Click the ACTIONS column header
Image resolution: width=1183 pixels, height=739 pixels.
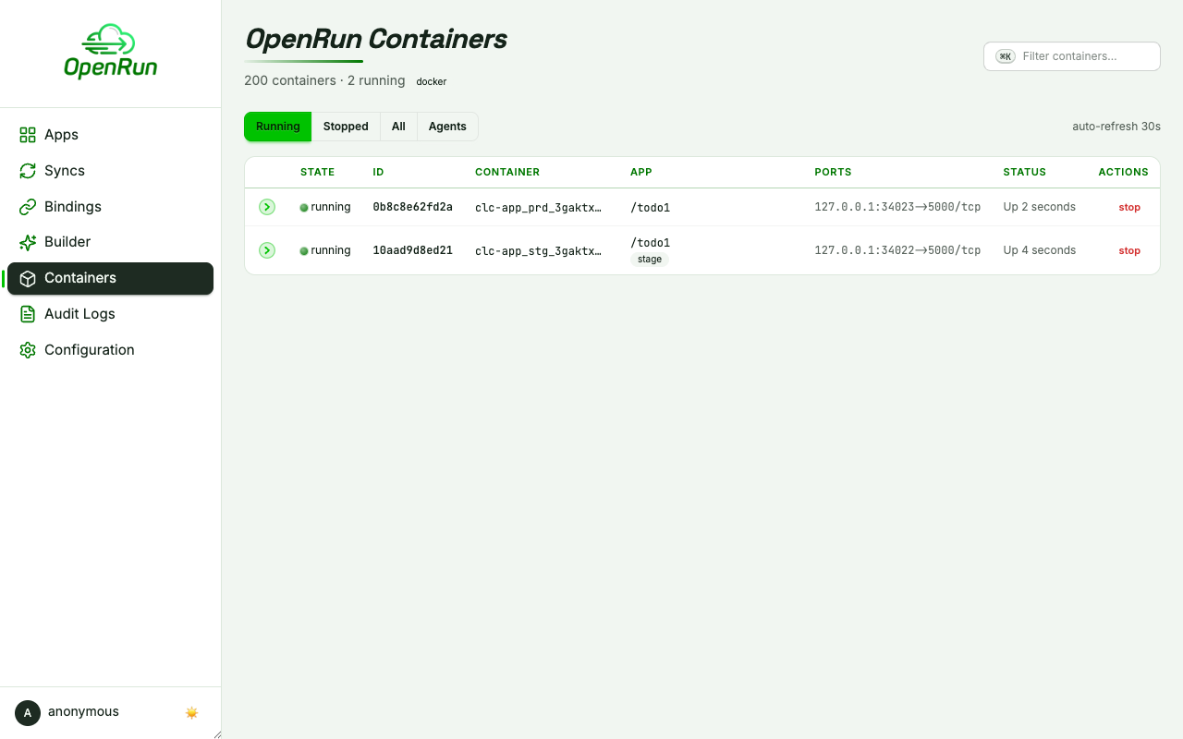point(1123,172)
